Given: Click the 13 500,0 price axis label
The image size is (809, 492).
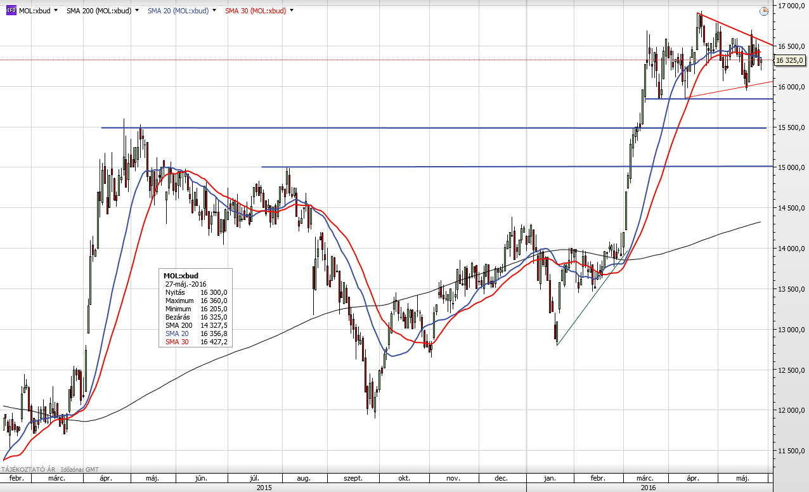Looking at the screenshot, I should (790, 289).
